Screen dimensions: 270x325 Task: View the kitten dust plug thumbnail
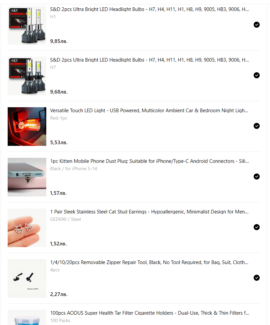click(x=27, y=177)
